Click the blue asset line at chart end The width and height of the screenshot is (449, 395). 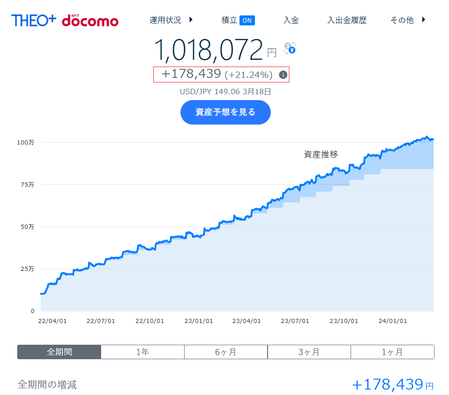(x=433, y=140)
